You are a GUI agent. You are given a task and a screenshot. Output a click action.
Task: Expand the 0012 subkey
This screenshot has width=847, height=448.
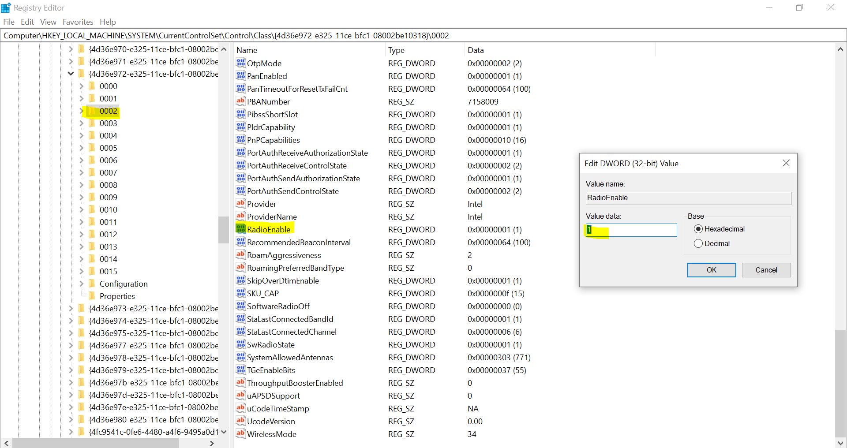click(x=81, y=234)
